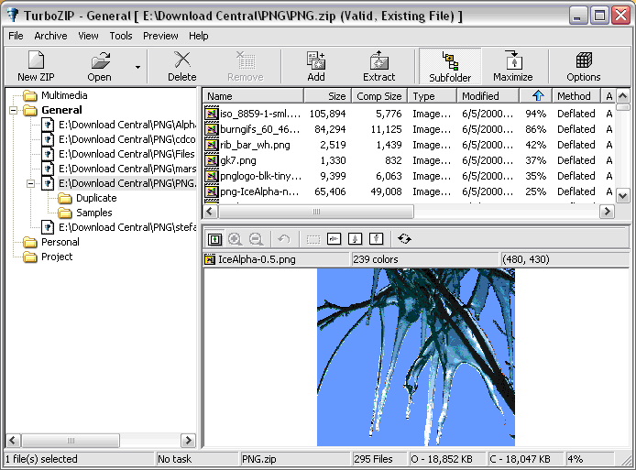Click the zip icon of PNG\PNG. entry
The height and width of the screenshot is (470, 636).
(48, 183)
